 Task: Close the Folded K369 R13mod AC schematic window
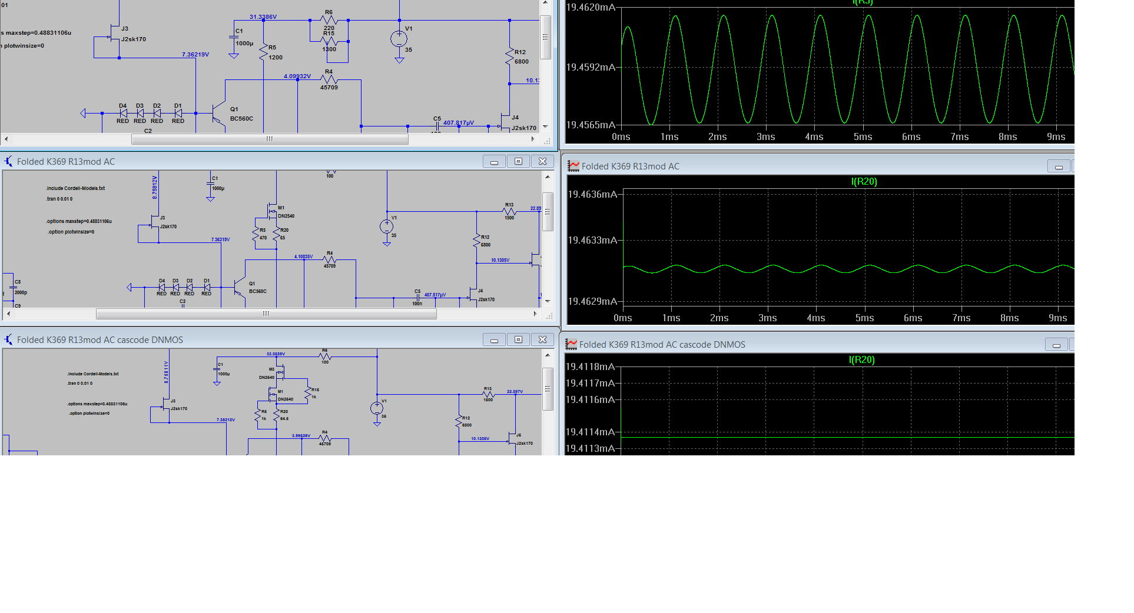tap(542, 161)
